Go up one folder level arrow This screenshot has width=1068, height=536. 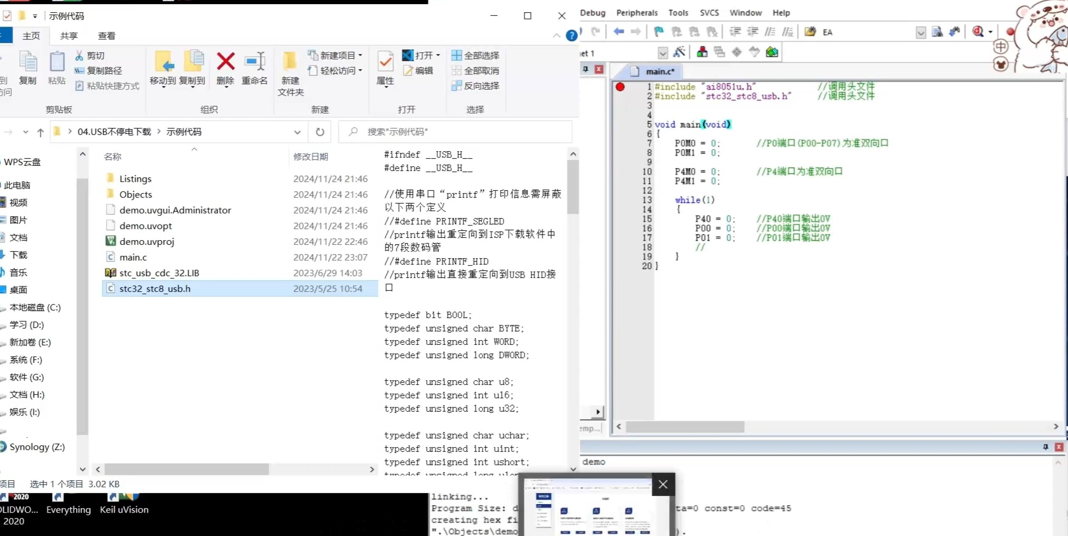click(x=41, y=133)
